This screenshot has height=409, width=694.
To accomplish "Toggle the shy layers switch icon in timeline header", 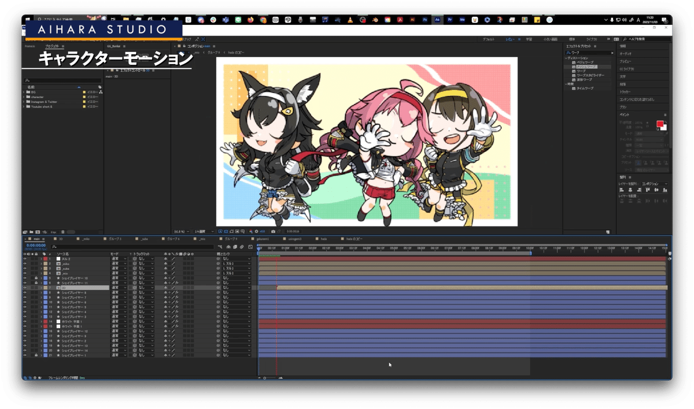I will point(228,247).
